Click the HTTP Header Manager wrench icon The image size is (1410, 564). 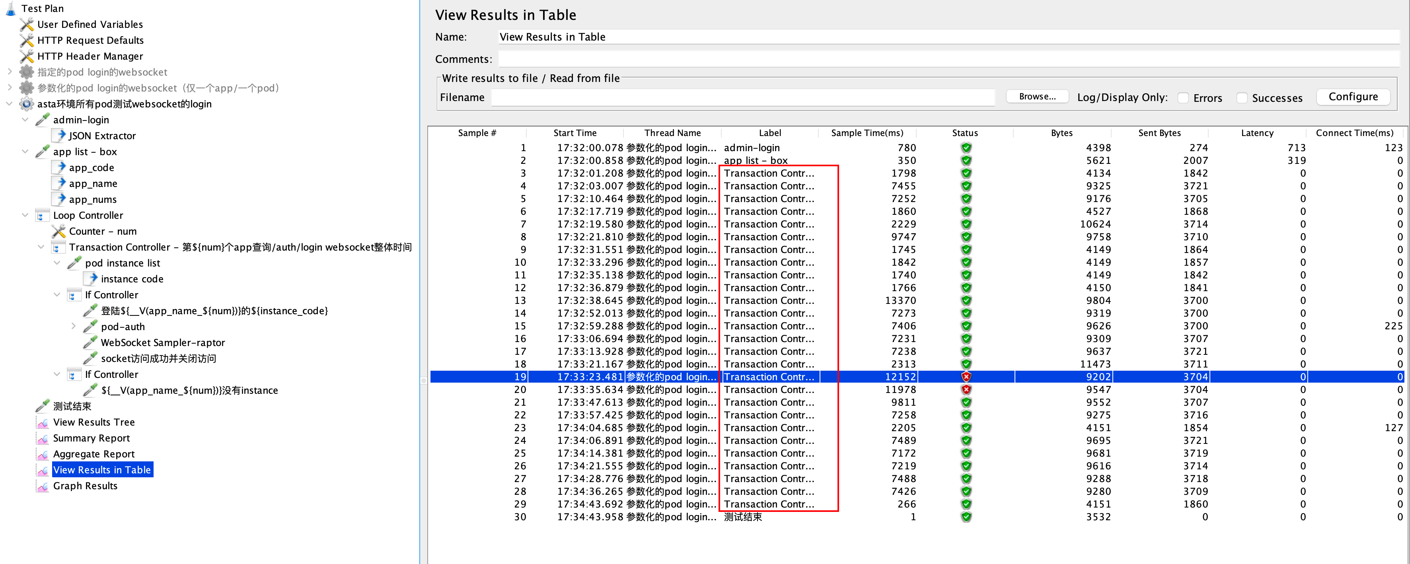click(x=26, y=56)
